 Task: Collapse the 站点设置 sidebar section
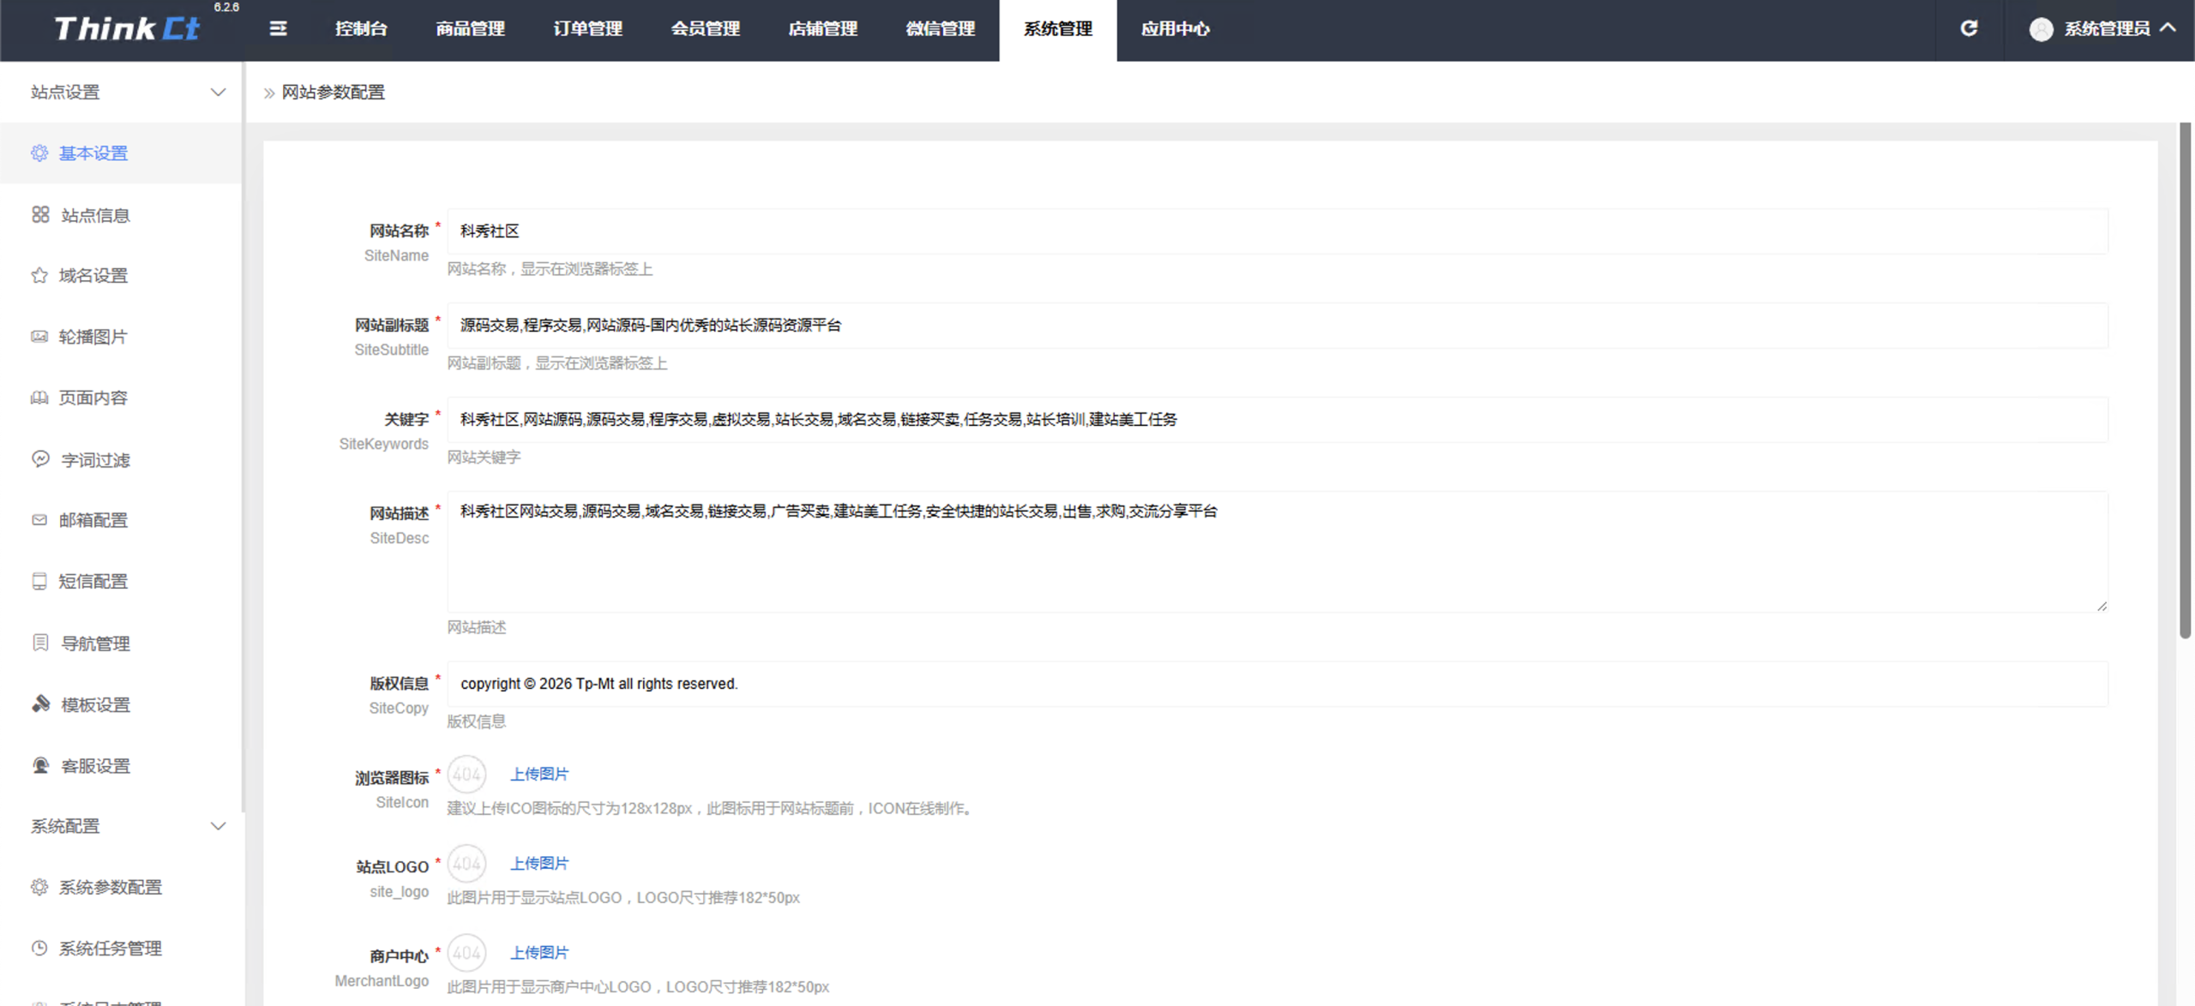pyautogui.click(x=218, y=92)
